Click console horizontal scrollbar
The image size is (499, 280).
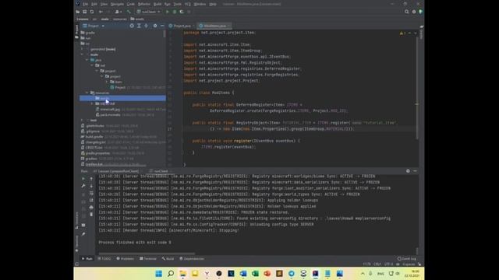(x=147, y=254)
